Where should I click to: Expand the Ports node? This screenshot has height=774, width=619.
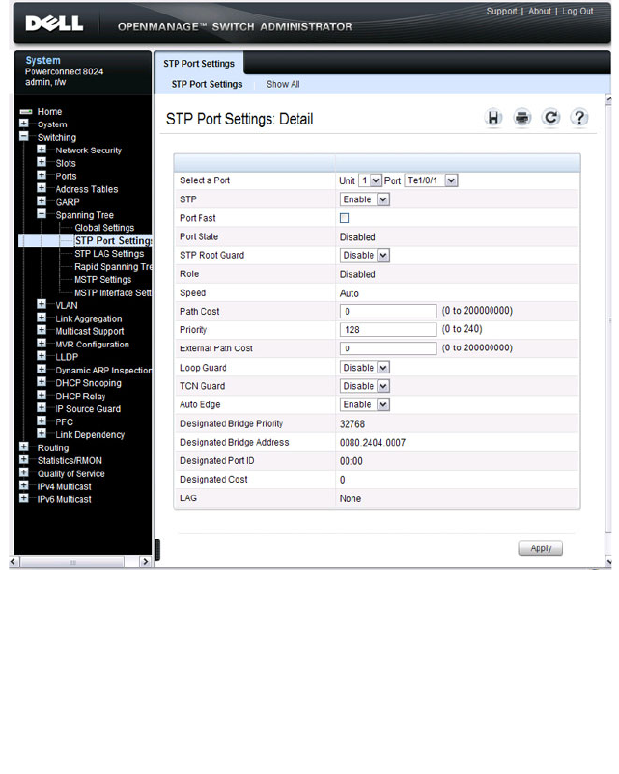click(42, 175)
